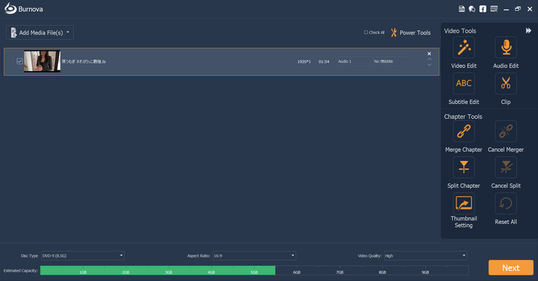Uncheck the video file's checkbox
Screen dimensions: 538x281
20,61
